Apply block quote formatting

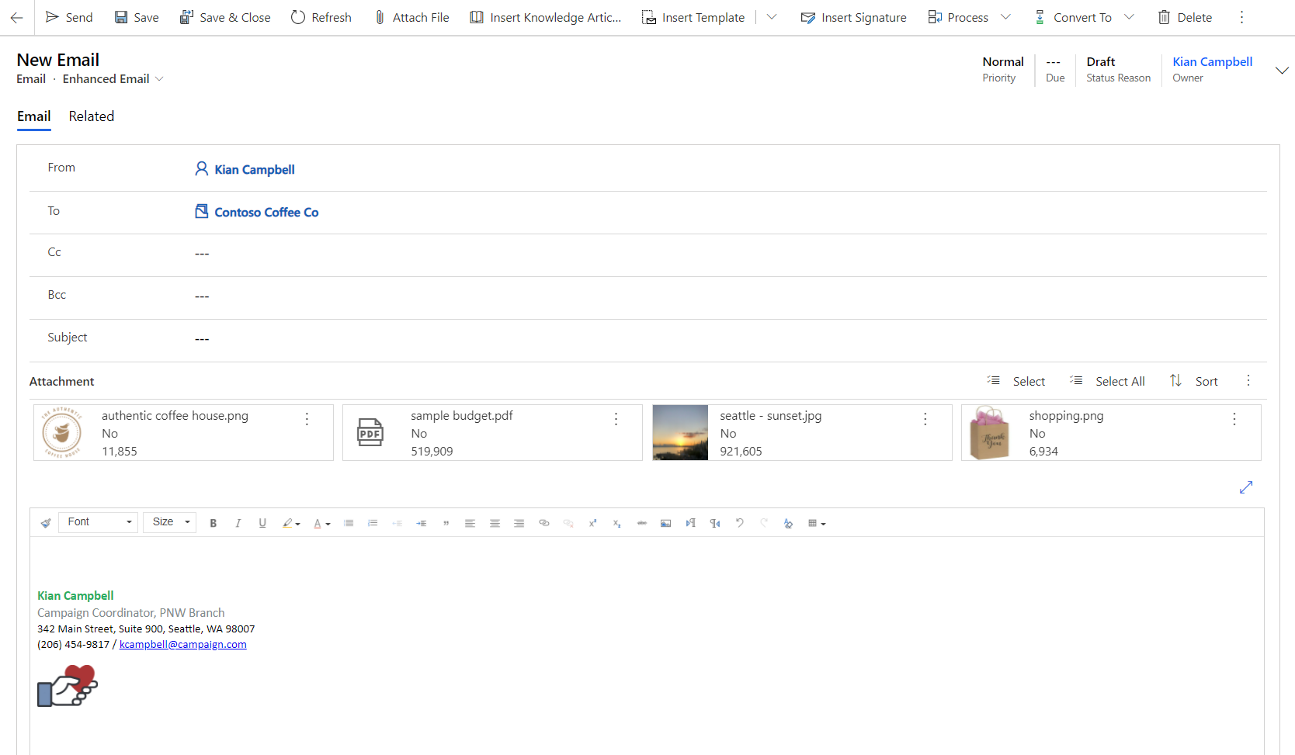(x=446, y=523)
